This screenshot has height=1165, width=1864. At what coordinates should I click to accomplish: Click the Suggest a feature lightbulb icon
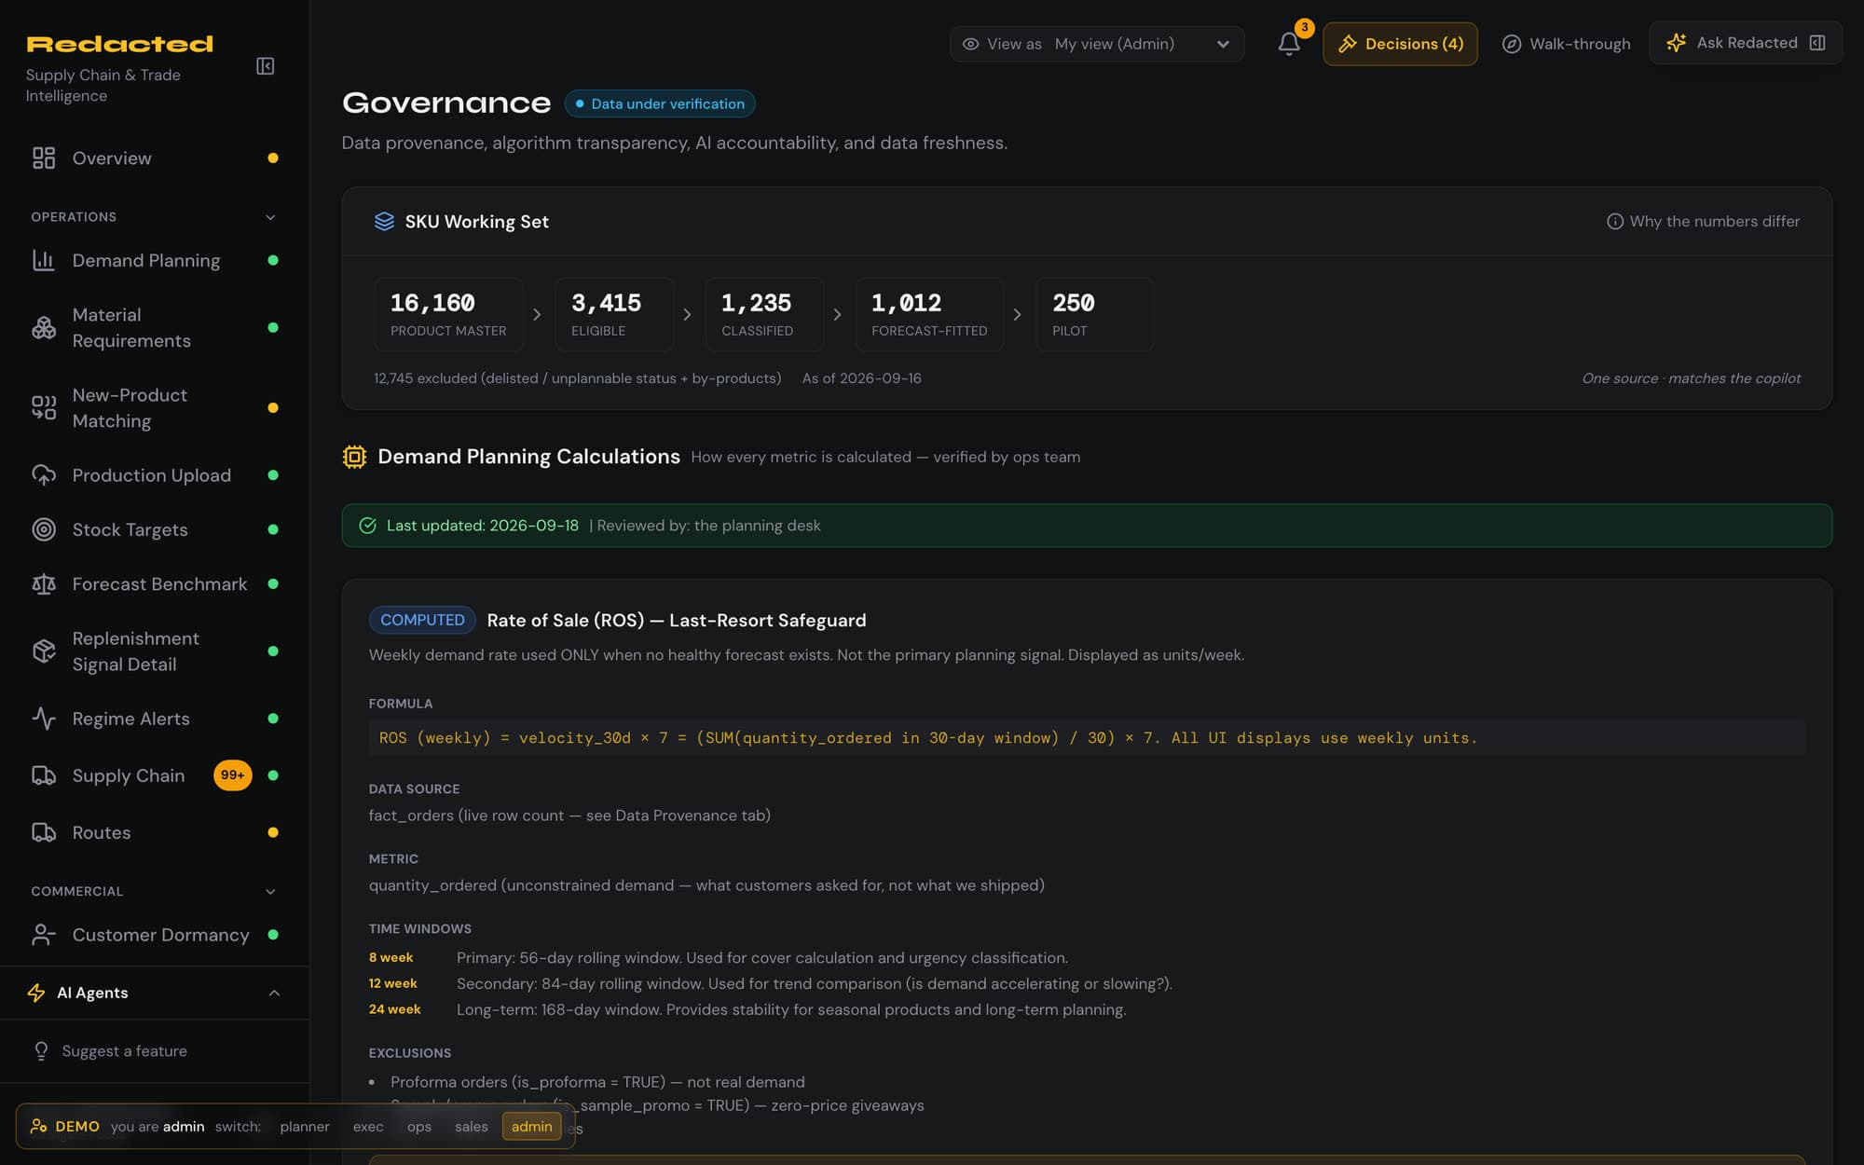[x=41, y=1051]
